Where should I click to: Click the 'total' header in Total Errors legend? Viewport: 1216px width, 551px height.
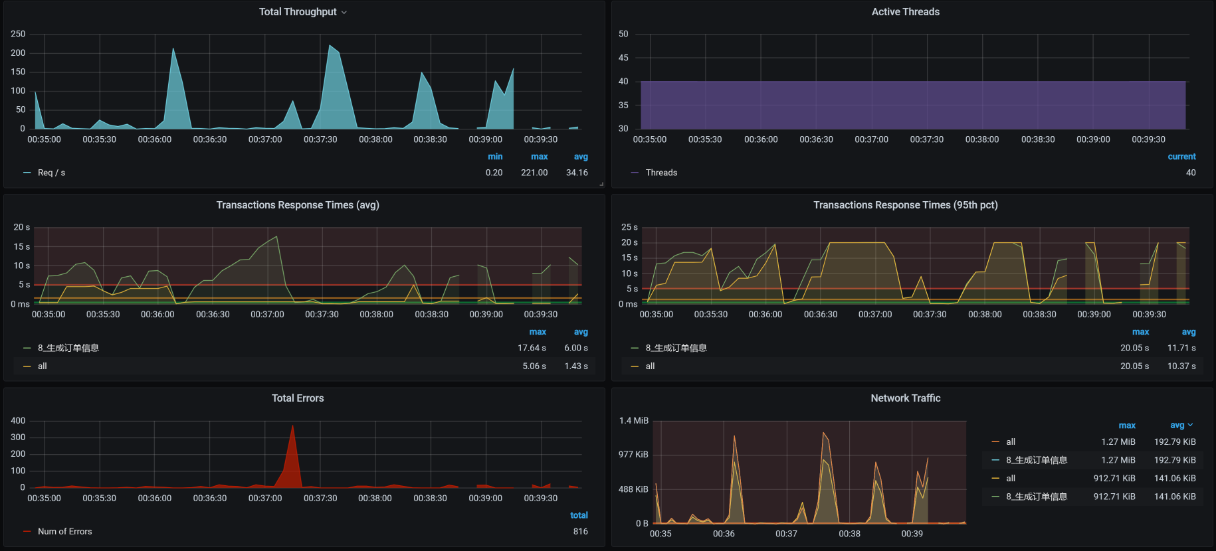pyautogui.click(x=579, y=515)
